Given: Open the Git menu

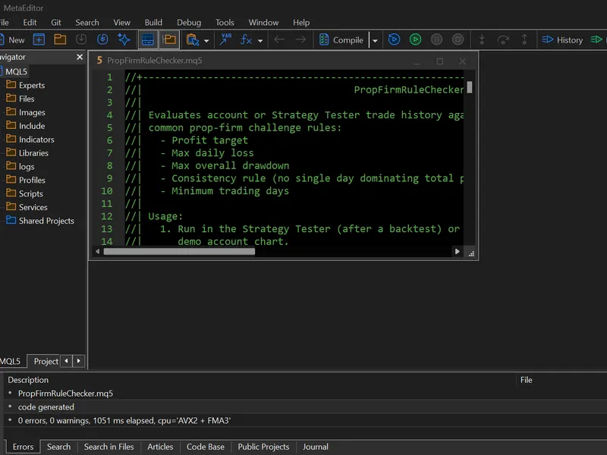Looking at the screenshot, I should (56, 23).
